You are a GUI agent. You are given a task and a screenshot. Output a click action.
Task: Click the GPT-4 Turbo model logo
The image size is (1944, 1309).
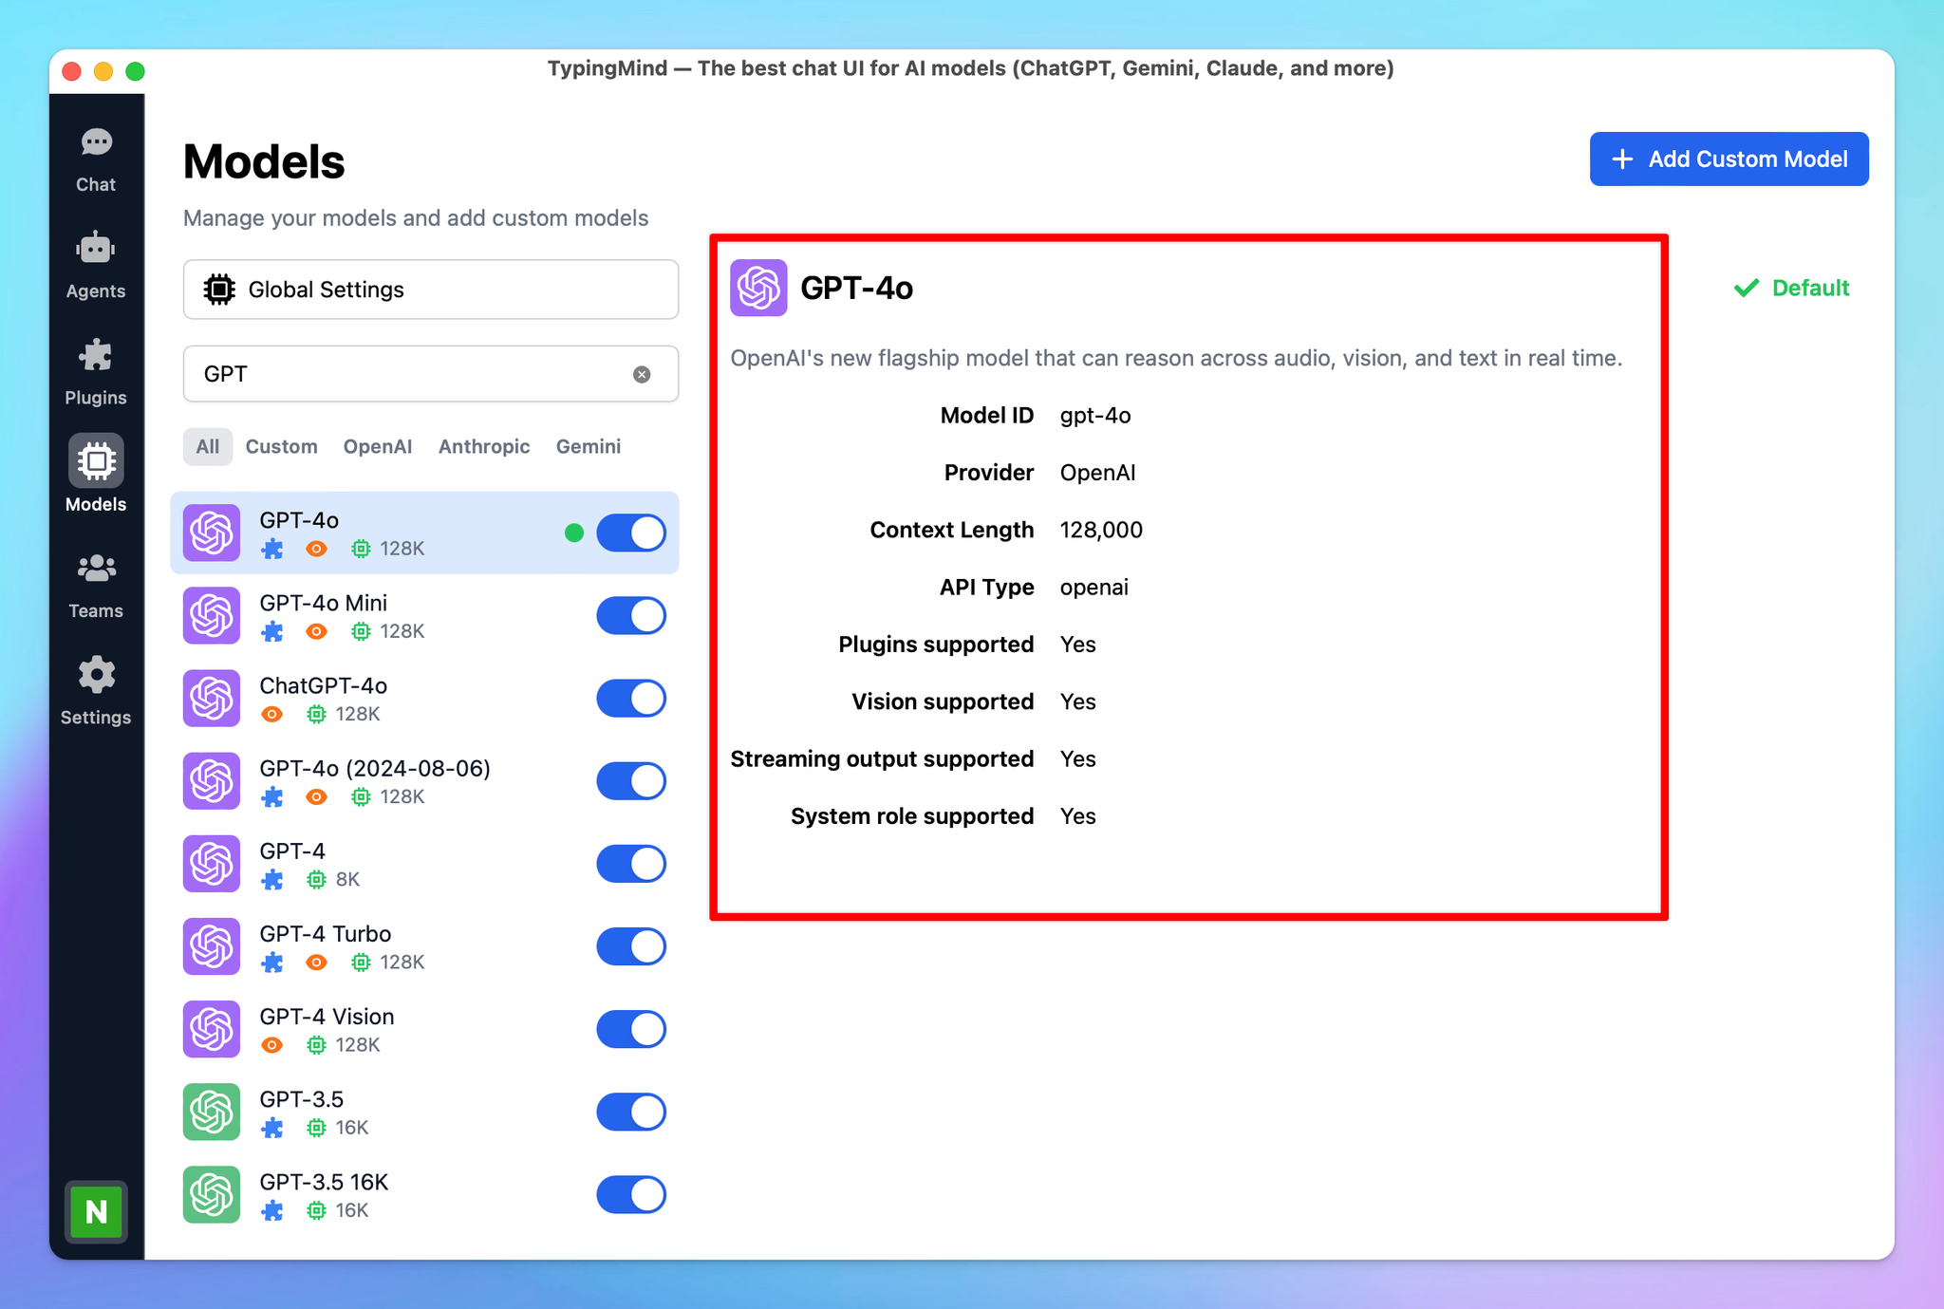(212, 946)
